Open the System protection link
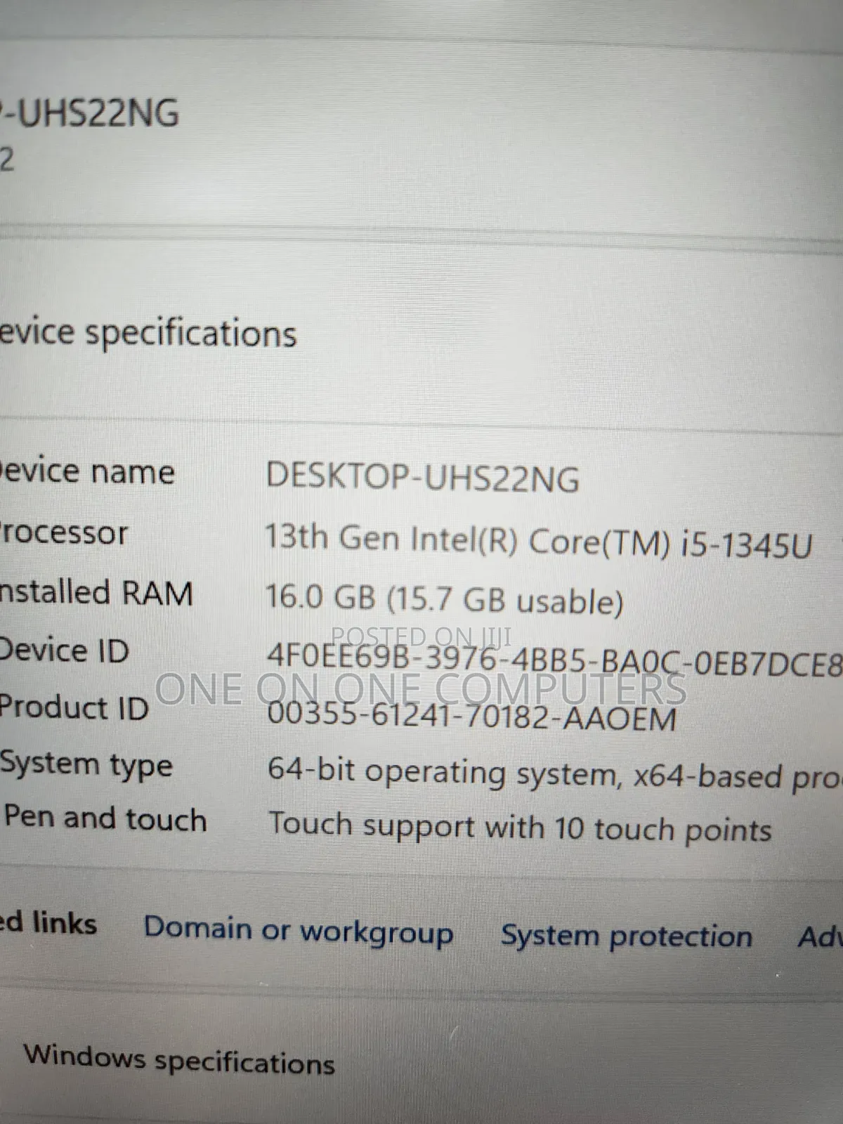This screenshot has width=843, height=1124. tap(626, 936)
